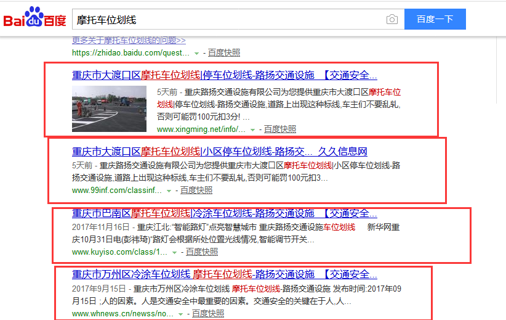The width and height of the screenshot is (506, 320).
Task: Expand arrow next to zhidao.baidu.com URL
Action: click(196, 53)
